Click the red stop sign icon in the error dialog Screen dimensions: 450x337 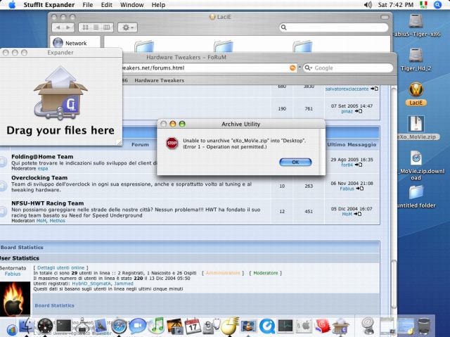pyautogui.click(x=172, y=143)
